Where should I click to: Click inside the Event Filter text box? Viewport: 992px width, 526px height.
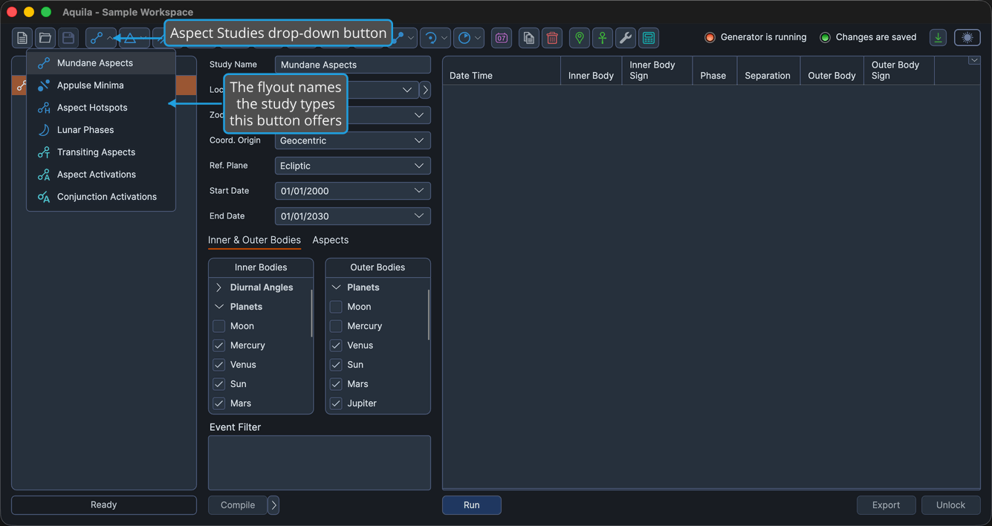pos(320,463)
